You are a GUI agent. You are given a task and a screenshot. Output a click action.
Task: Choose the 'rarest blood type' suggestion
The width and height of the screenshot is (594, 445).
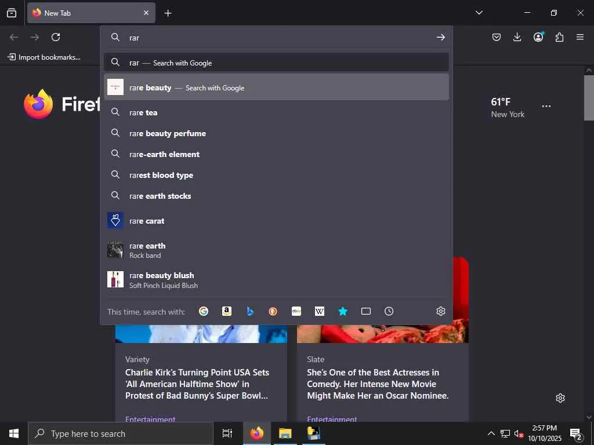coord(277,175)
